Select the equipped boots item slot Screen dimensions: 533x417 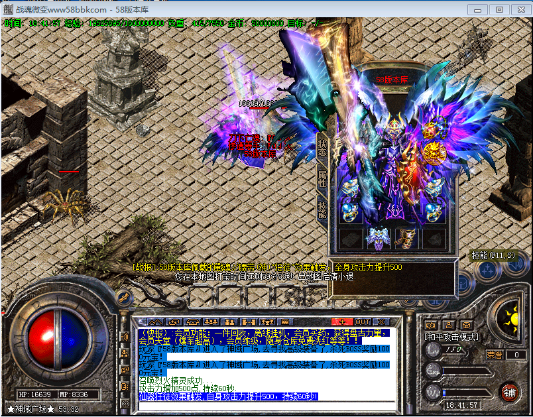(406, 239)
